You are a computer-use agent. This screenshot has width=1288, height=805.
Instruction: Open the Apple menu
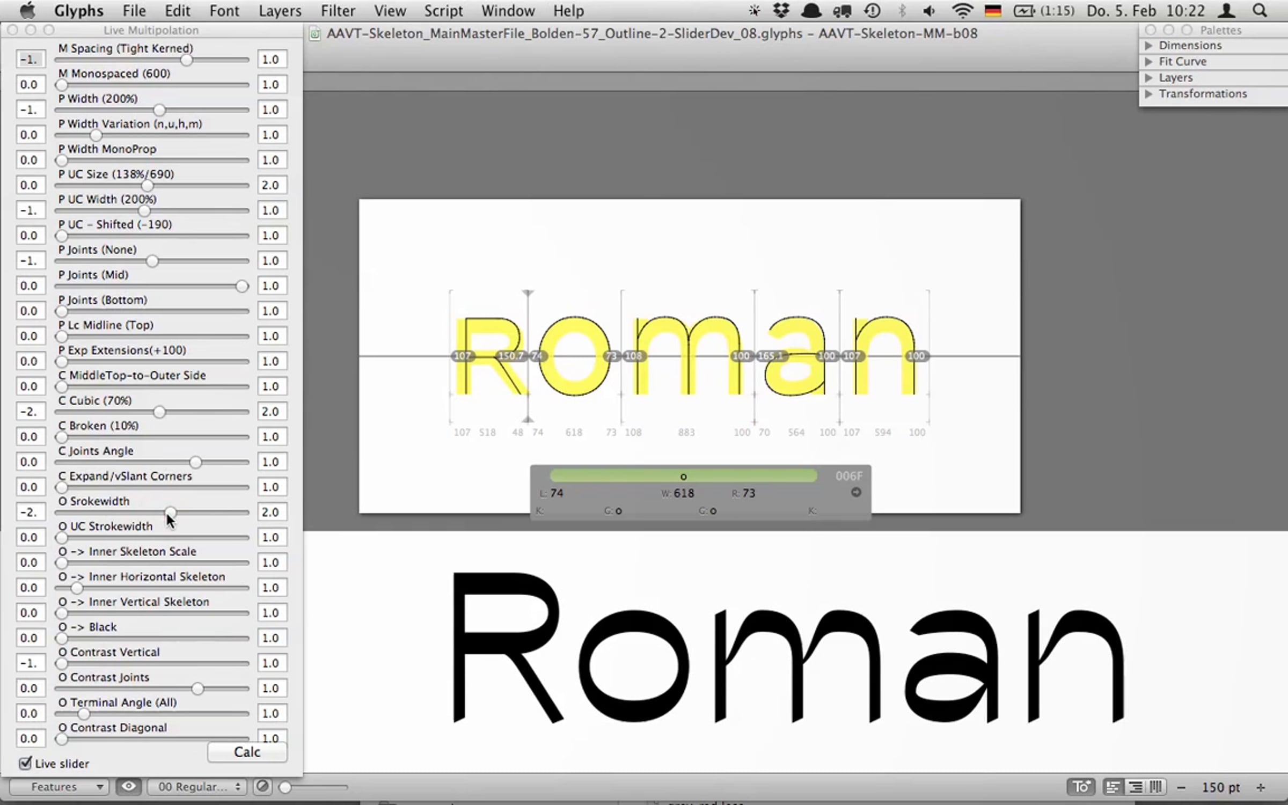point(27,11)
